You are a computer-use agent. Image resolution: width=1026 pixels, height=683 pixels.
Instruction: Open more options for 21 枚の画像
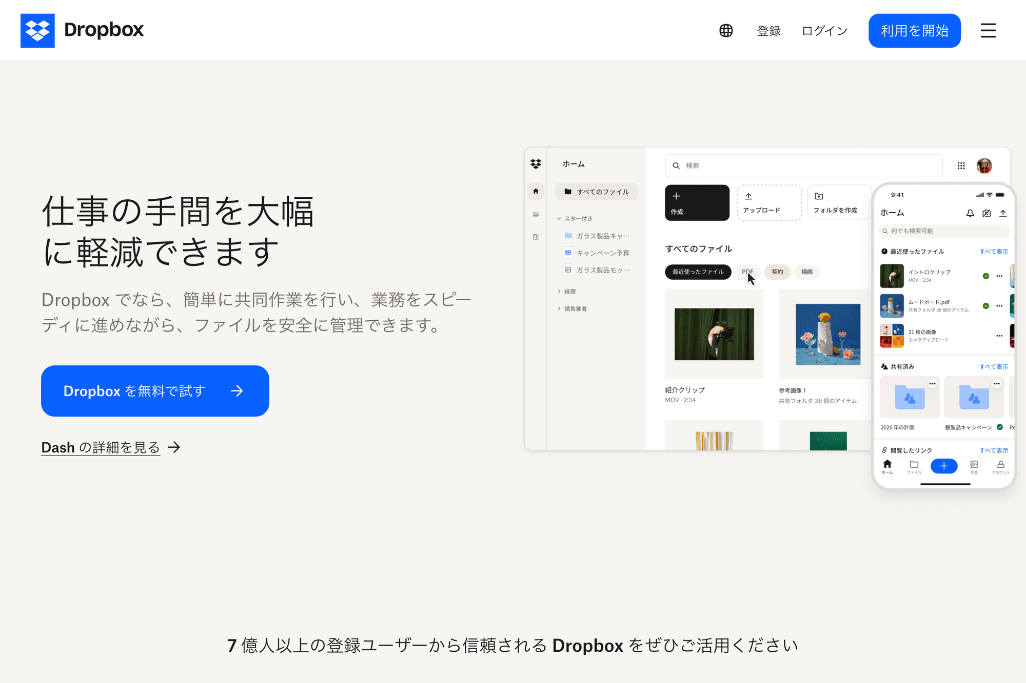pos(999,336)
